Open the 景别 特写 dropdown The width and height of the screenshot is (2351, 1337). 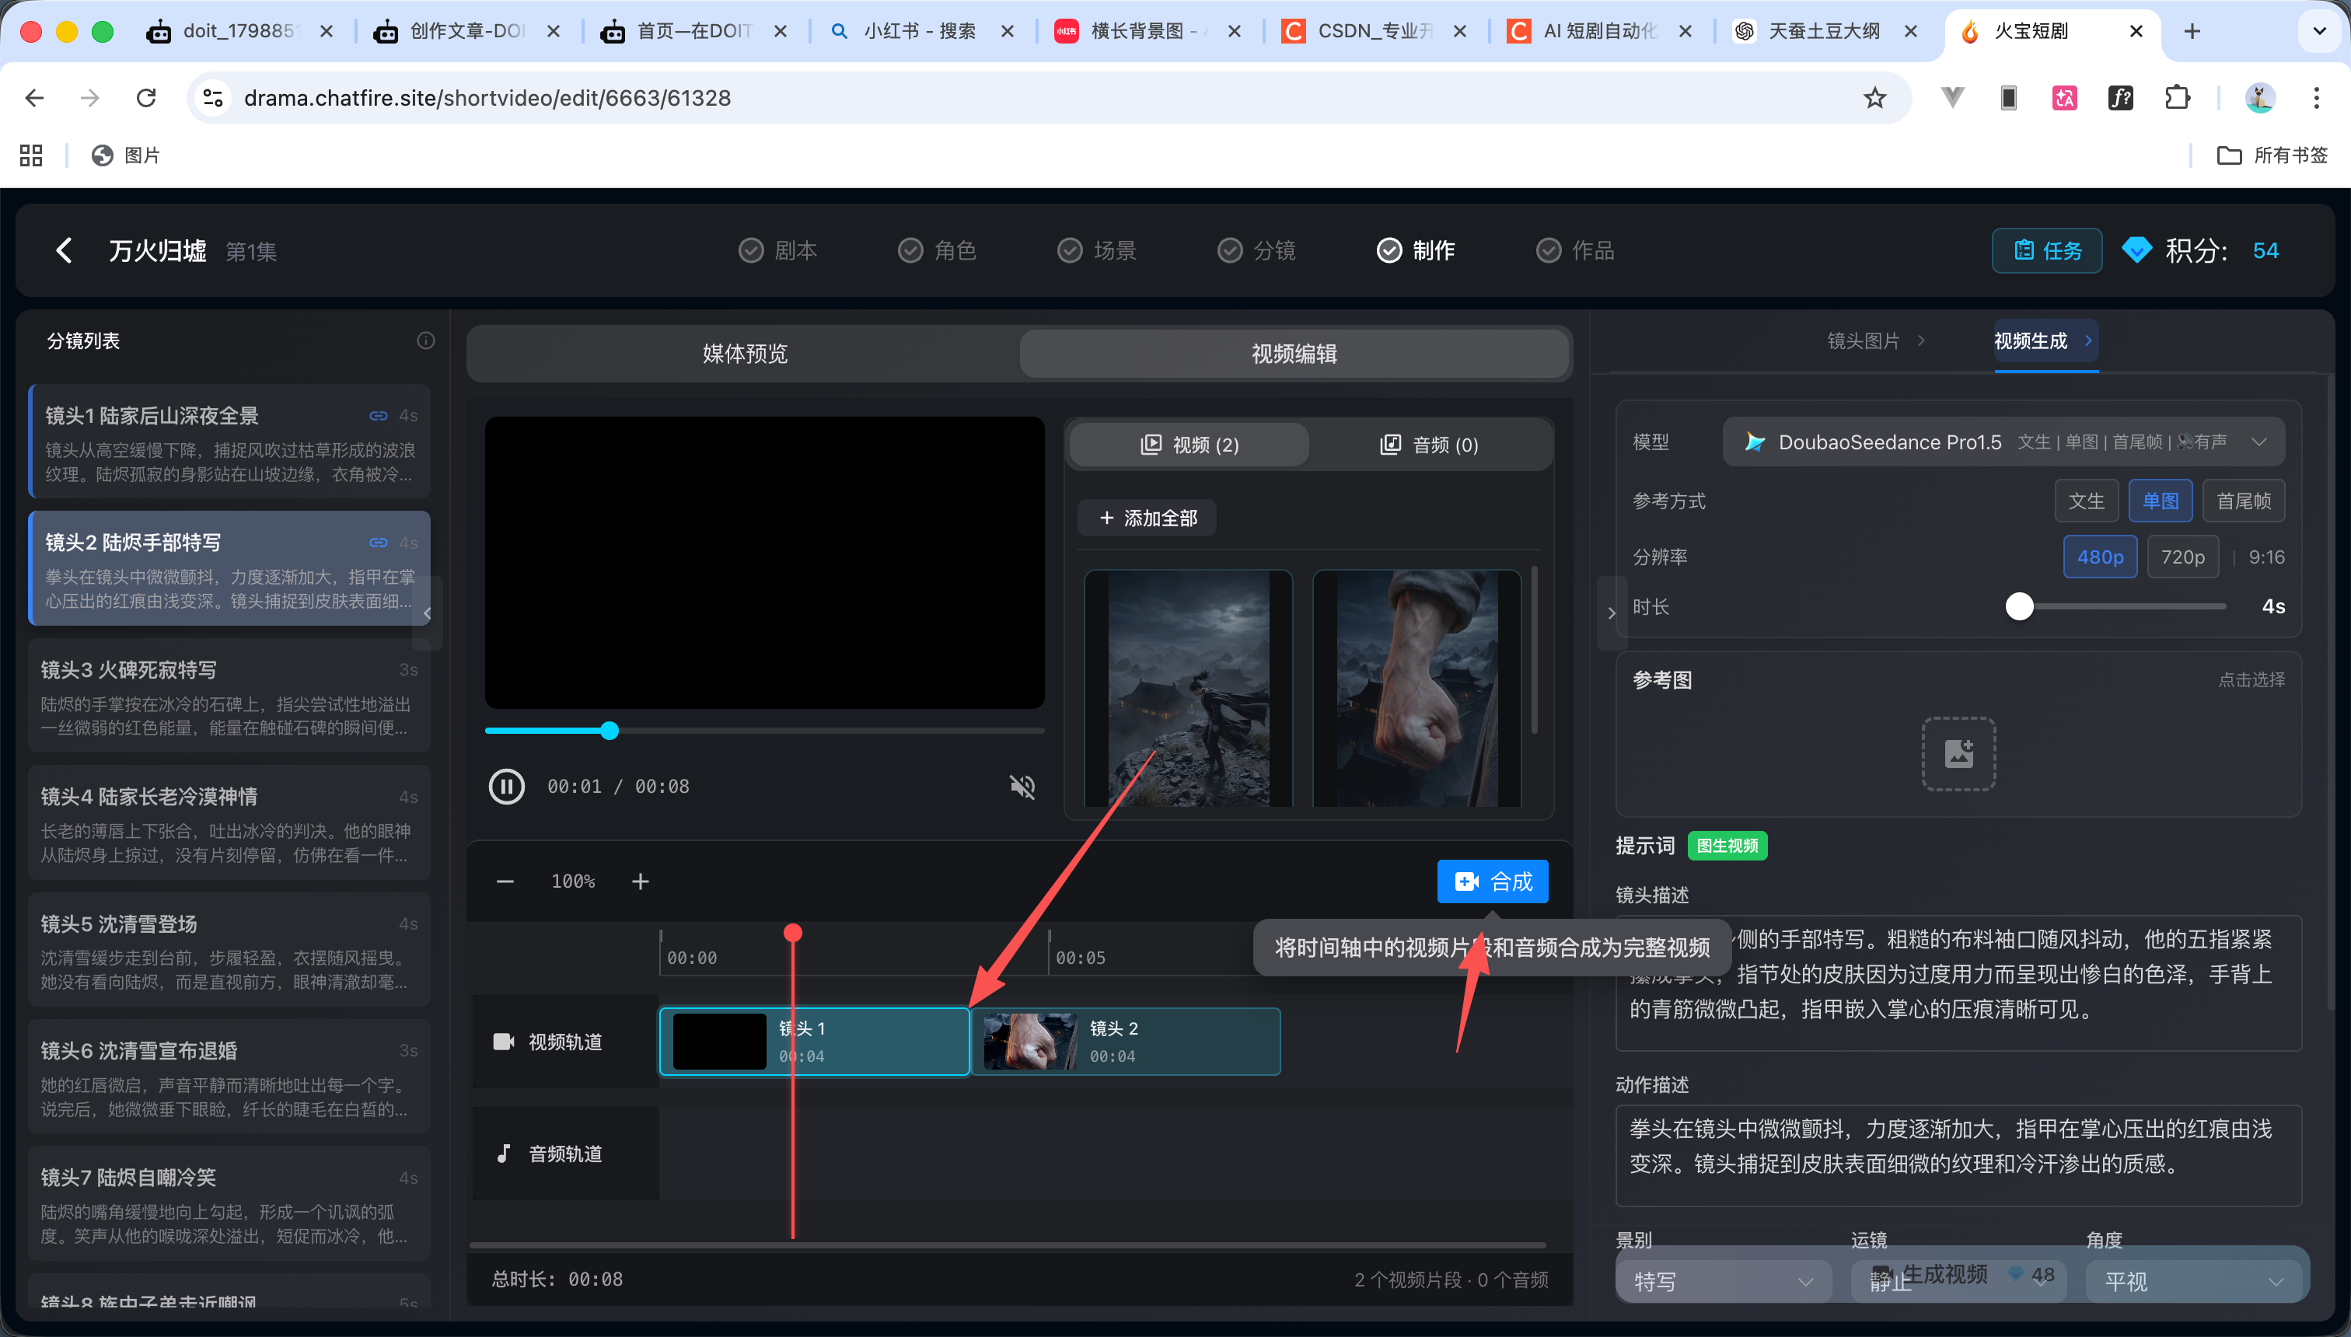[x=1724, y=1280]
